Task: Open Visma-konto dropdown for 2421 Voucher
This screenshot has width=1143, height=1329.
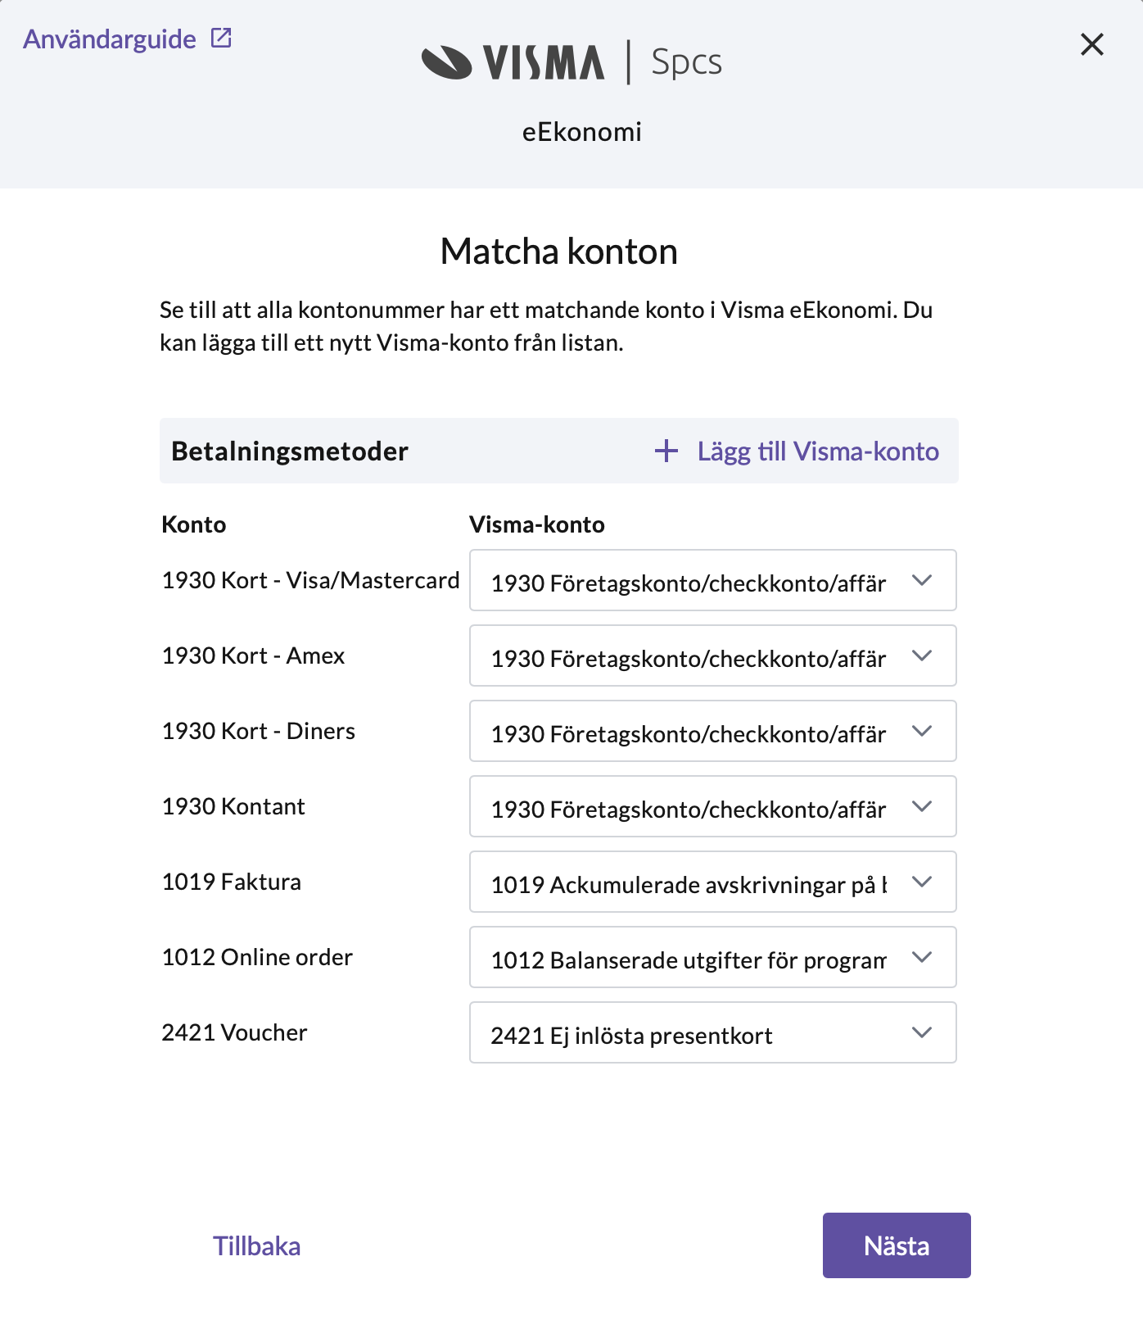Action: pyautogui.click(x=712, y=1033)
